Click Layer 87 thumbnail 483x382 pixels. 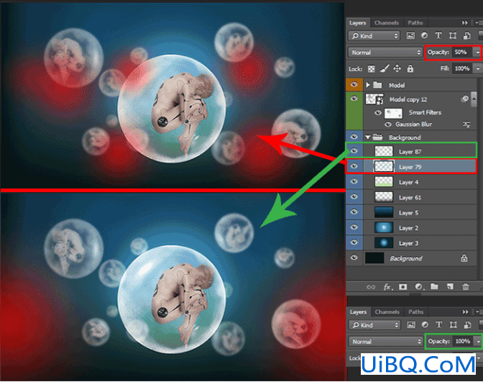384,151
